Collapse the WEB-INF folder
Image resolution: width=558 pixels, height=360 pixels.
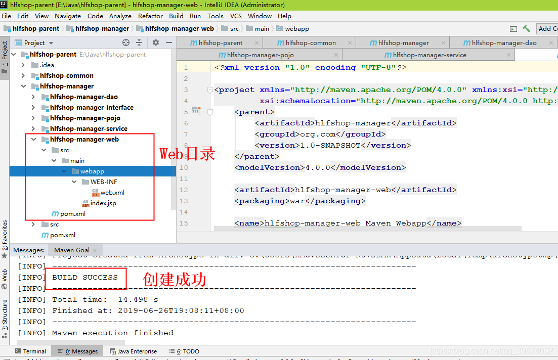click(74, 182)
